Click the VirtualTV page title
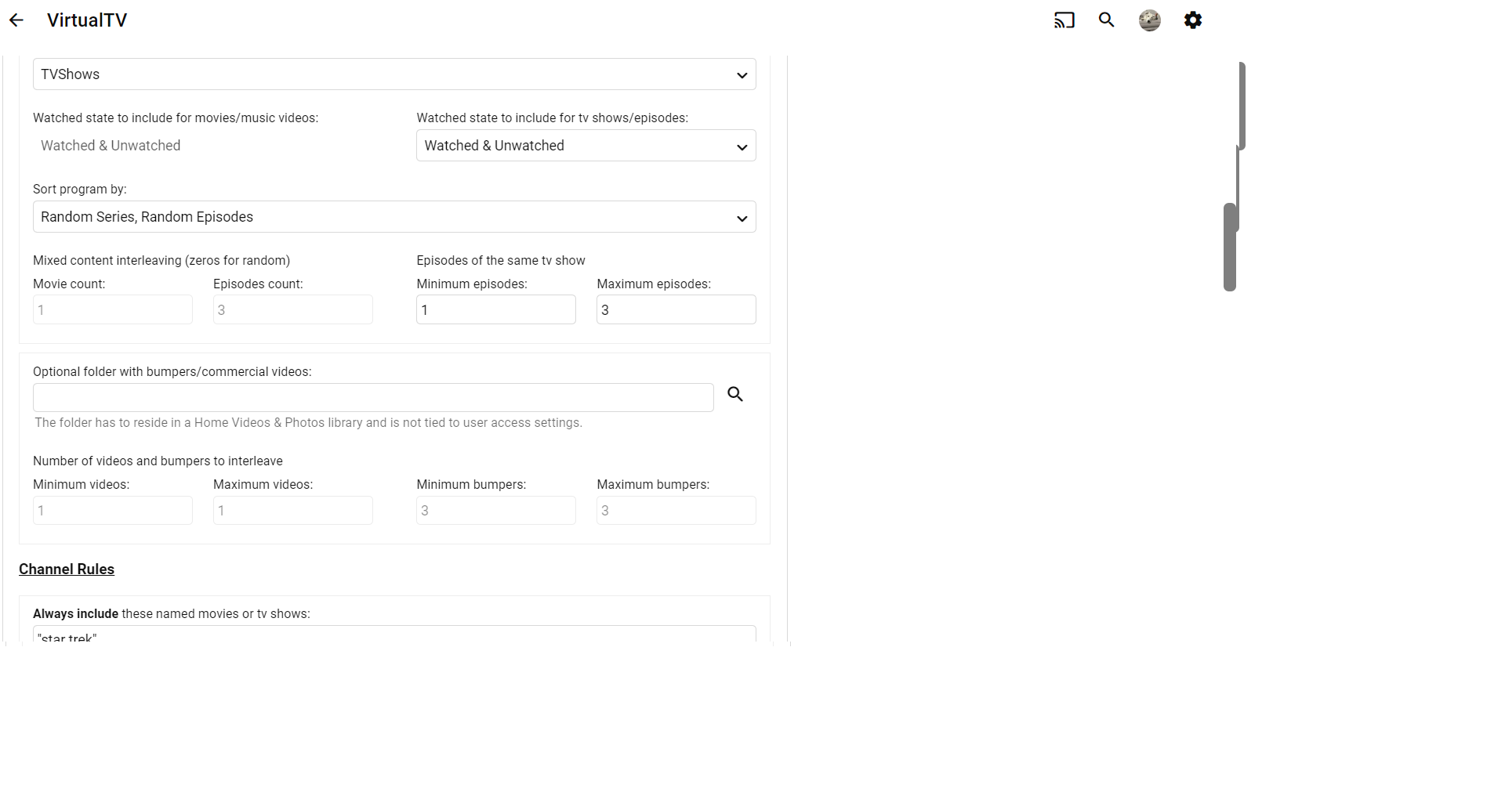The image size is (1505, 799). [87, 20]
